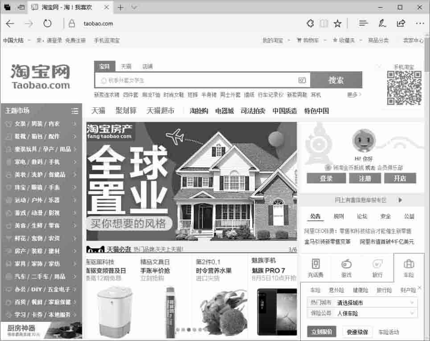This screenshot has width=430, height=341.
Task: Select the 店铺 search tab
Action: click(x=147, y=66)
